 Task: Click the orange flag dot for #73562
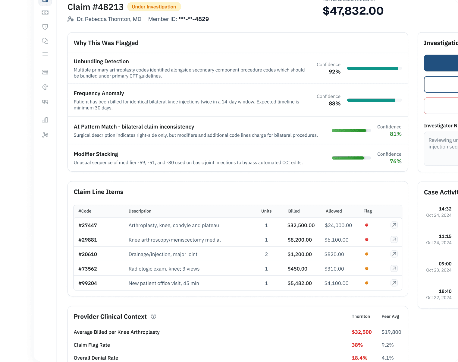[x=367, y=268]
